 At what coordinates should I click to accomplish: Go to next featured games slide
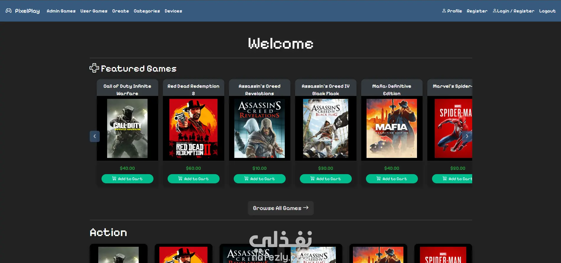point(467,136)
